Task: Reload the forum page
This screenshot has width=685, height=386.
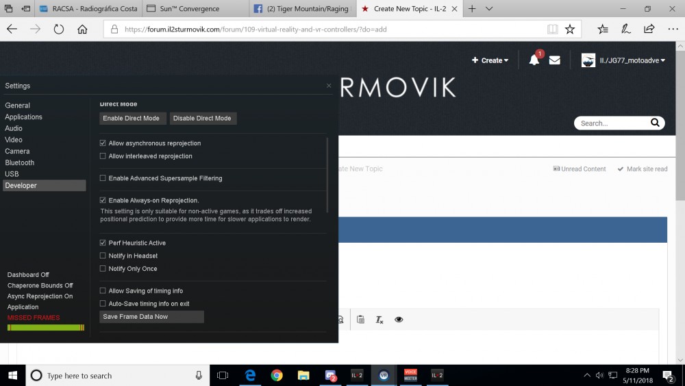Action: pyautogui.click(x=58, y=29)
